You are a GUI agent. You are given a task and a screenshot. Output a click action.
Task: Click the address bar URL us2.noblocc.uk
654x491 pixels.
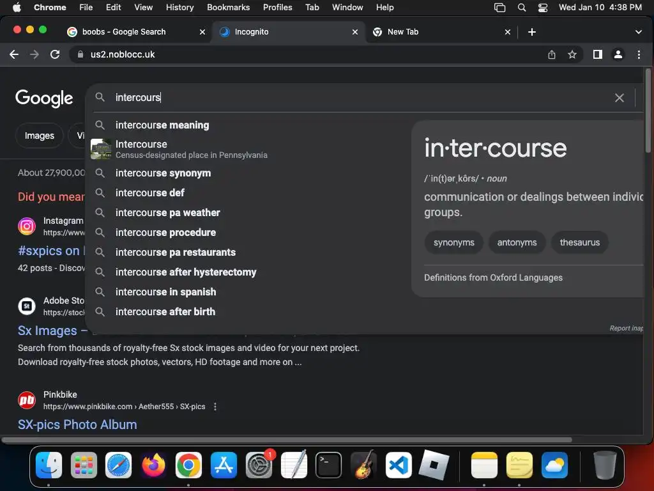pyautogui.click(x=123, y=54)
